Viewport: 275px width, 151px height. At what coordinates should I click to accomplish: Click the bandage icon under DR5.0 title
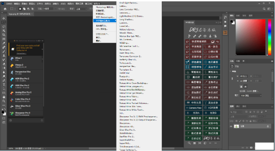(200, 36)
